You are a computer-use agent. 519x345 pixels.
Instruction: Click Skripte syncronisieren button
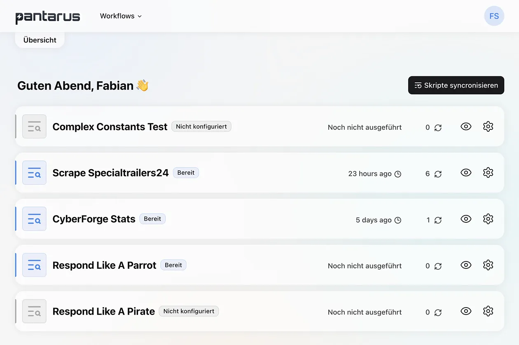[x=456, y=85]
